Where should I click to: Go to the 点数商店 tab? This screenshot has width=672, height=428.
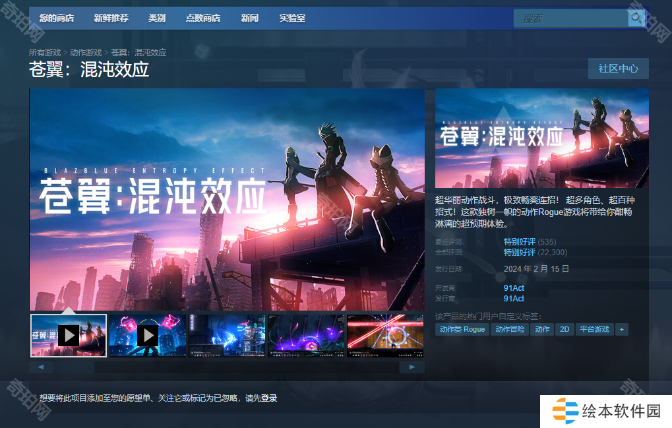click(203, 18)
